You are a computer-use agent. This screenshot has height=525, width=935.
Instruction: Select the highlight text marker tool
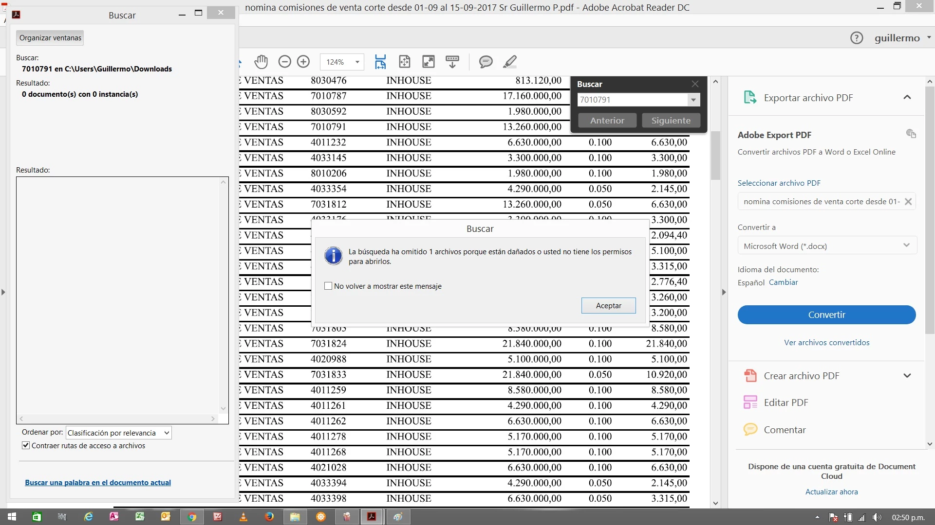[509, 62]
